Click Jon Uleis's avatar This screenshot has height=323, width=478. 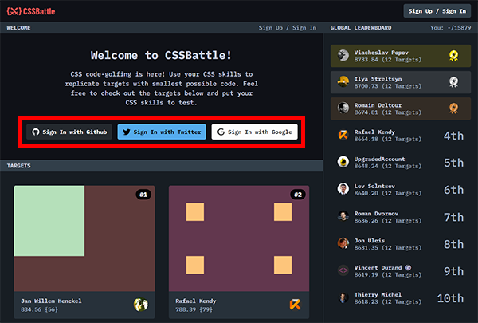point(343,243)
